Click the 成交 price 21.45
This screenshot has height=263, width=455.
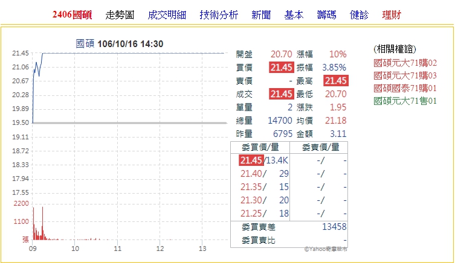[281, 94]
